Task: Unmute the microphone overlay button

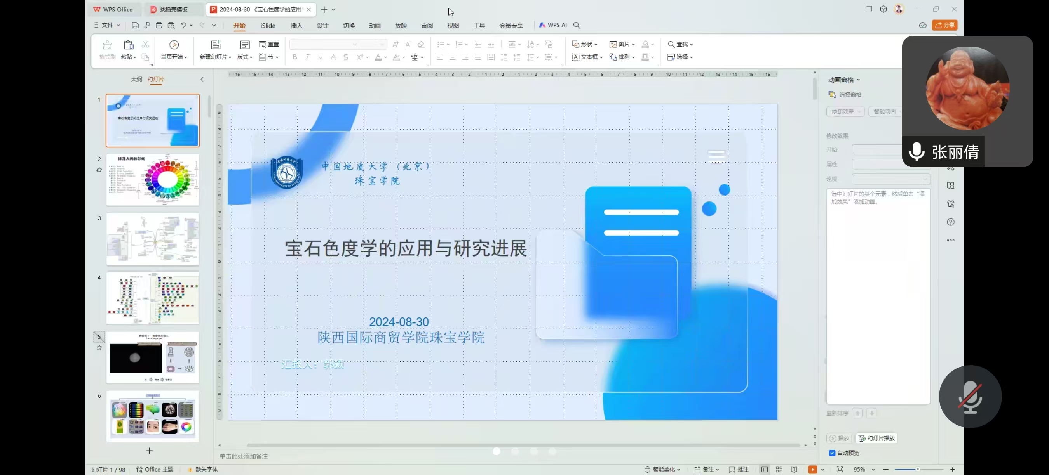Action: pos(970,397)
